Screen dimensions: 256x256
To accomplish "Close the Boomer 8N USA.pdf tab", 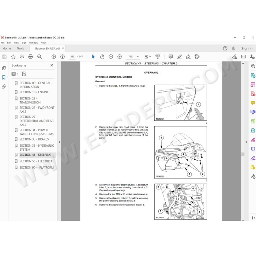I will tap(63, 49).
